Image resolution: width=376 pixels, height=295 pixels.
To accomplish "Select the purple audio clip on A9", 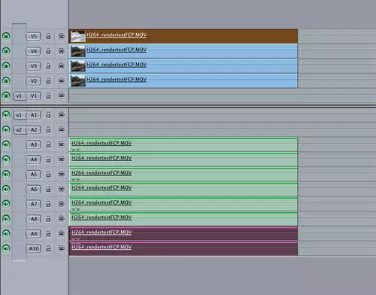I will [183, 234].
